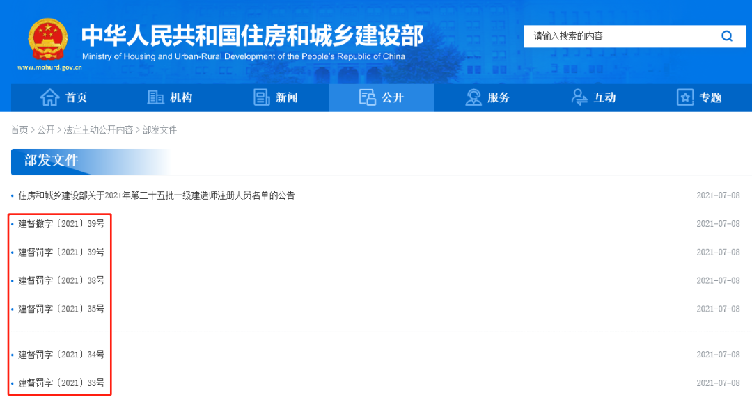
Task: Type in the 请输入搜索的内容 search box
Action: pyautogui.click(x=620, y=36)
